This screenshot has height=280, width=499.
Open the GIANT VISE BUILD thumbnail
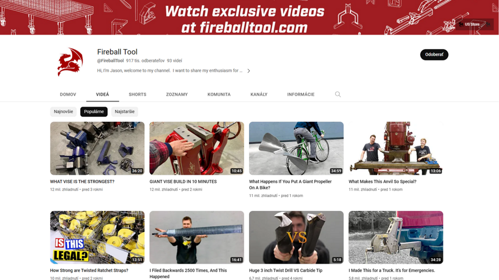pyautogui.click(x=197, y=148)
